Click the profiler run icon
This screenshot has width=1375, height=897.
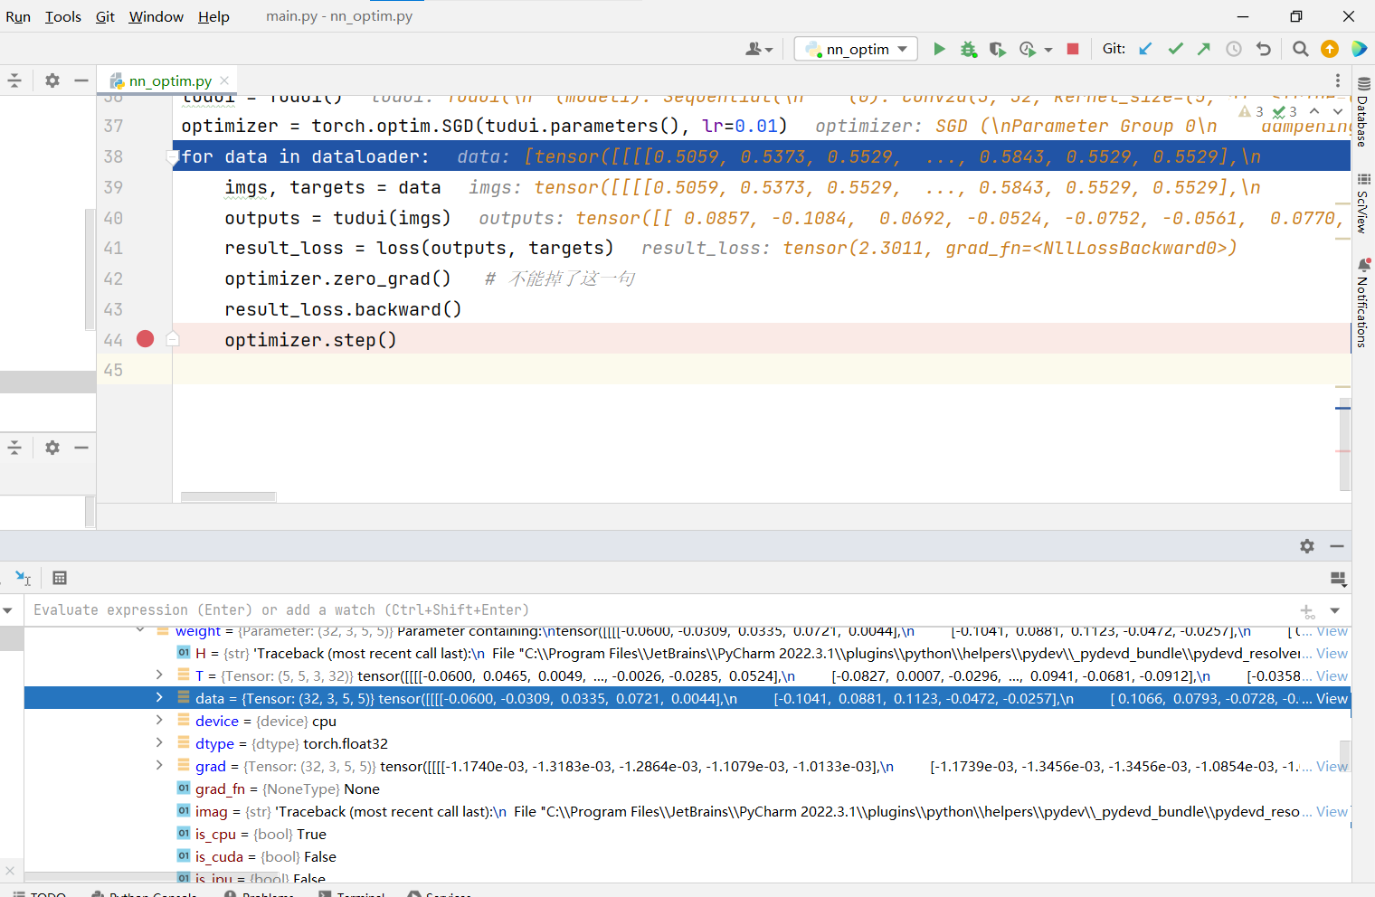[1028, 49]
